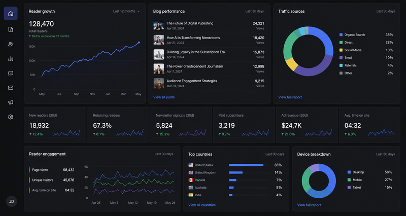Select the Ad revenue (30d) stat card
406x216 pixels.
(307, 125)
